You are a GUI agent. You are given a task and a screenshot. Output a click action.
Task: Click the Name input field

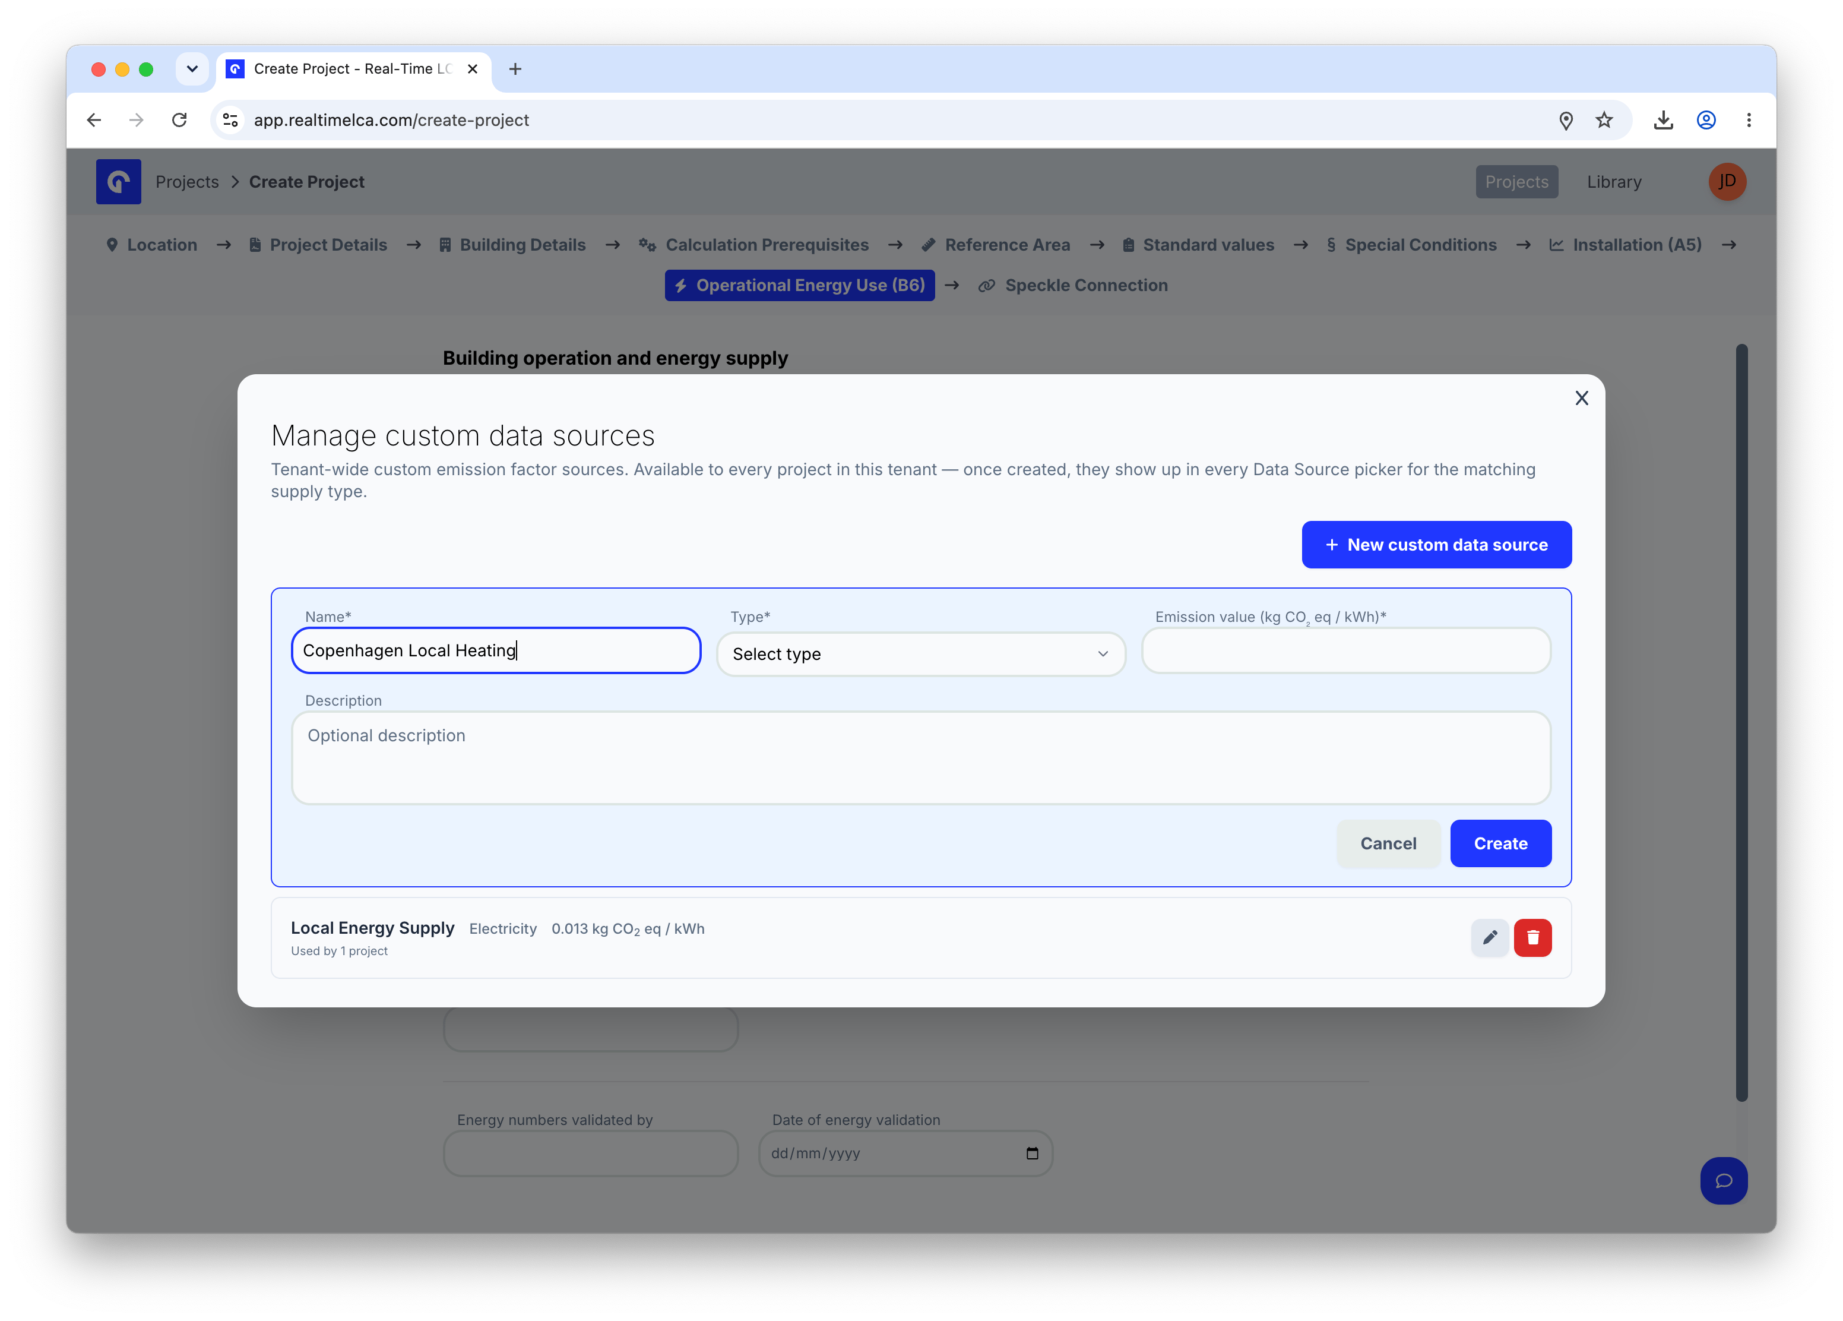496,650
